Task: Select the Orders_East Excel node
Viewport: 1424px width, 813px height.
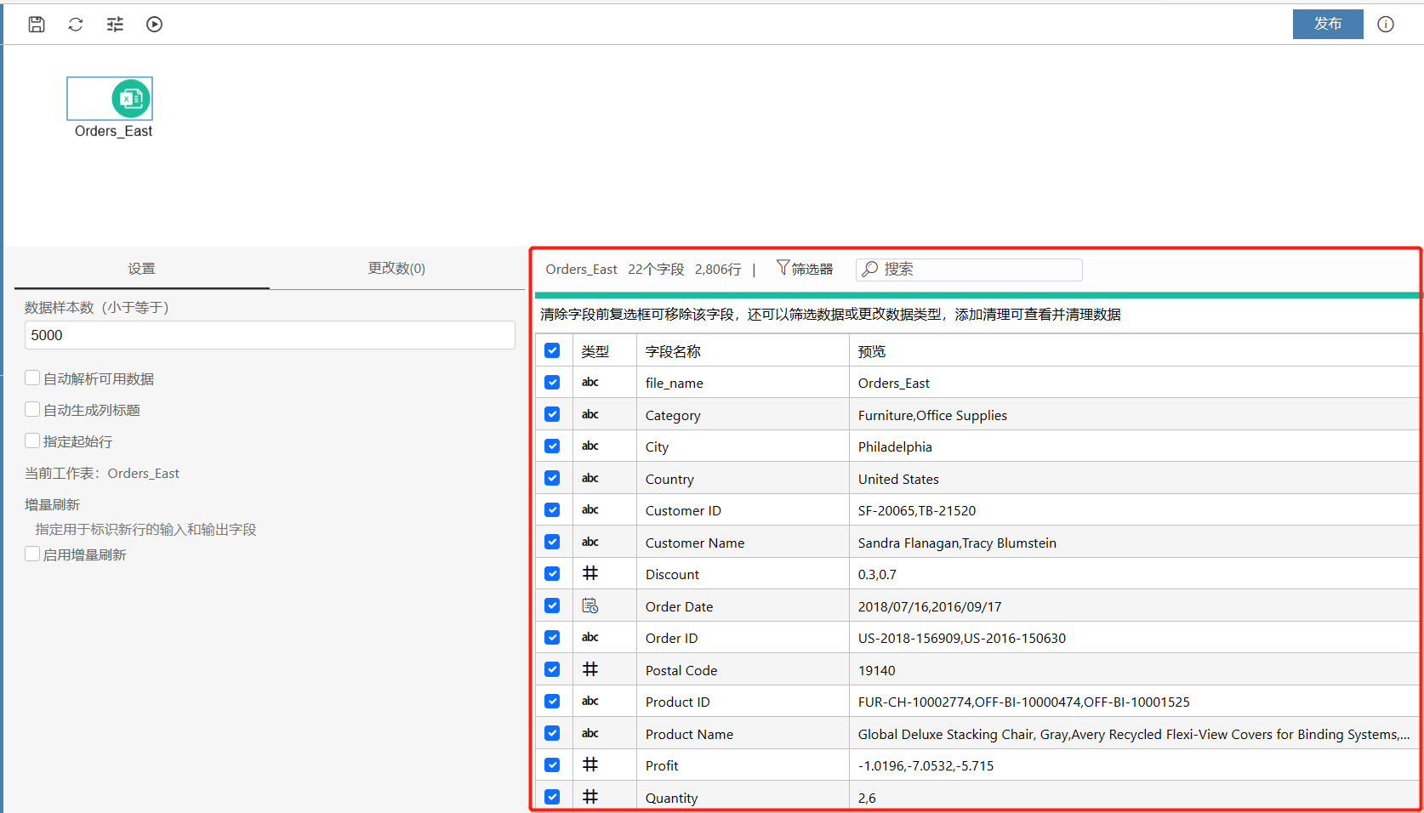Action: 110,99
